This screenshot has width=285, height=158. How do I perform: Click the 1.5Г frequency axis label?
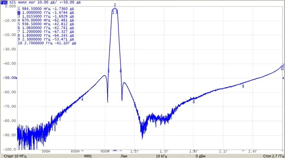(164, 151)
